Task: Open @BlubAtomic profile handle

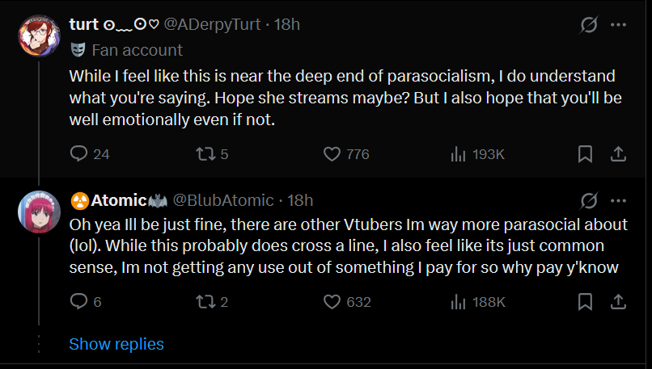Action: click(223, 200)
